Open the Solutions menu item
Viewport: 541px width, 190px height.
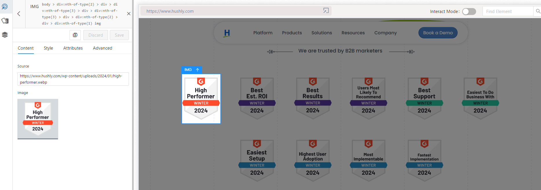[322, 33]
